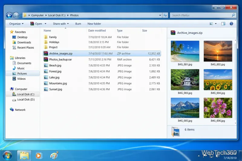Sort by the Name column header

pyautogui.click(x=47, y=31)
